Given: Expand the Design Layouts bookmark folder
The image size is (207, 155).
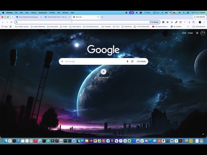Looking at the screenshot, I should point(22,26).
